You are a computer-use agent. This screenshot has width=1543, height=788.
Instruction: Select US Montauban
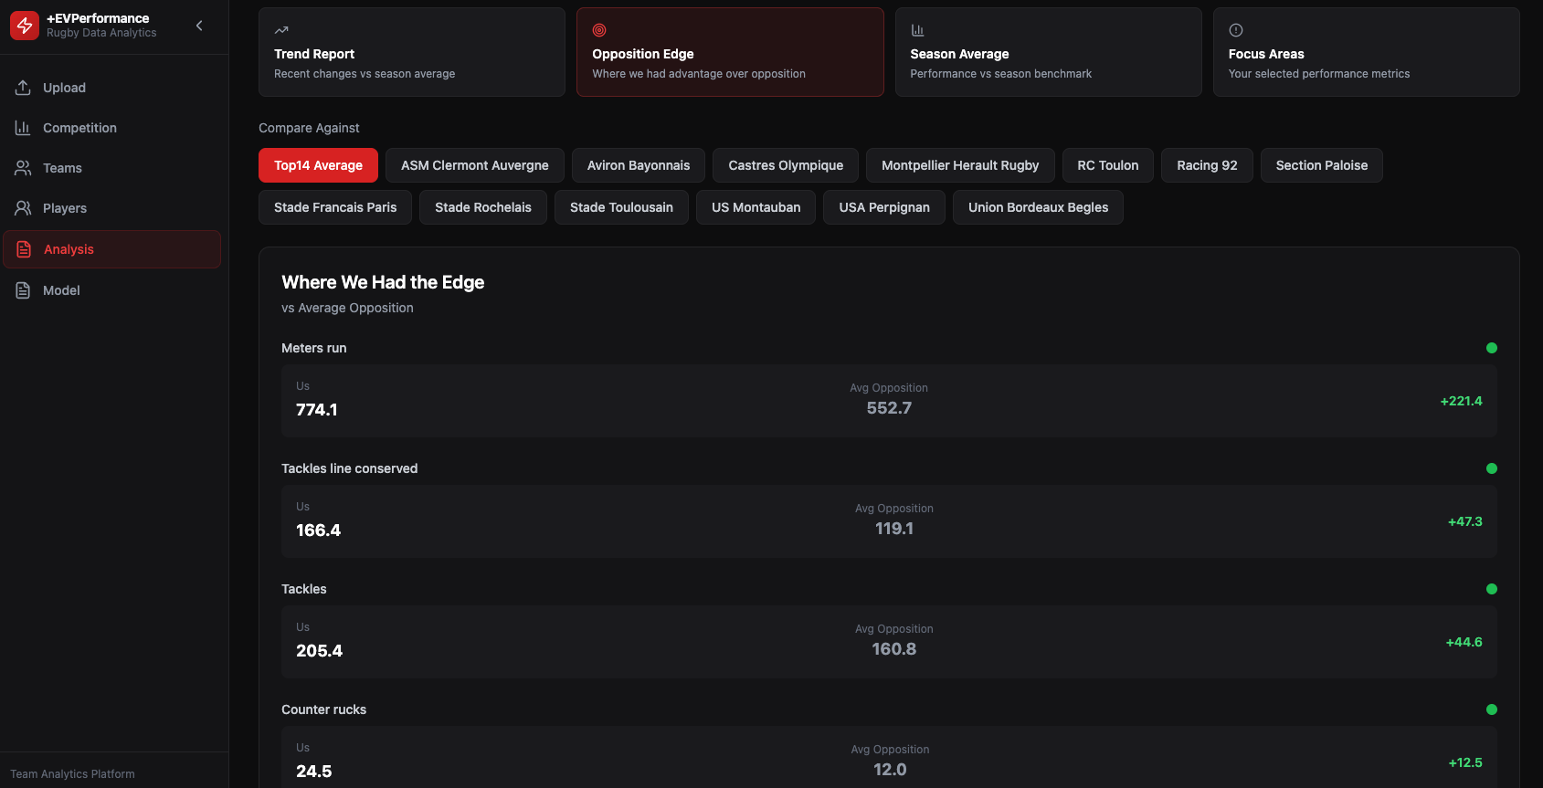756,207
